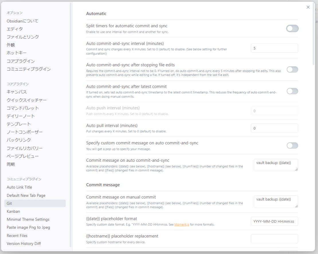The height and width of the screenshot is (254, 318).
Task: Open ホットキー settings
Action: tap(17, 53)
